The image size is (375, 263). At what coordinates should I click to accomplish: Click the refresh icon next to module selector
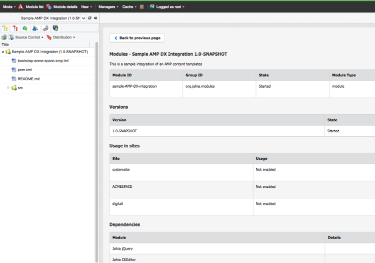89,18
